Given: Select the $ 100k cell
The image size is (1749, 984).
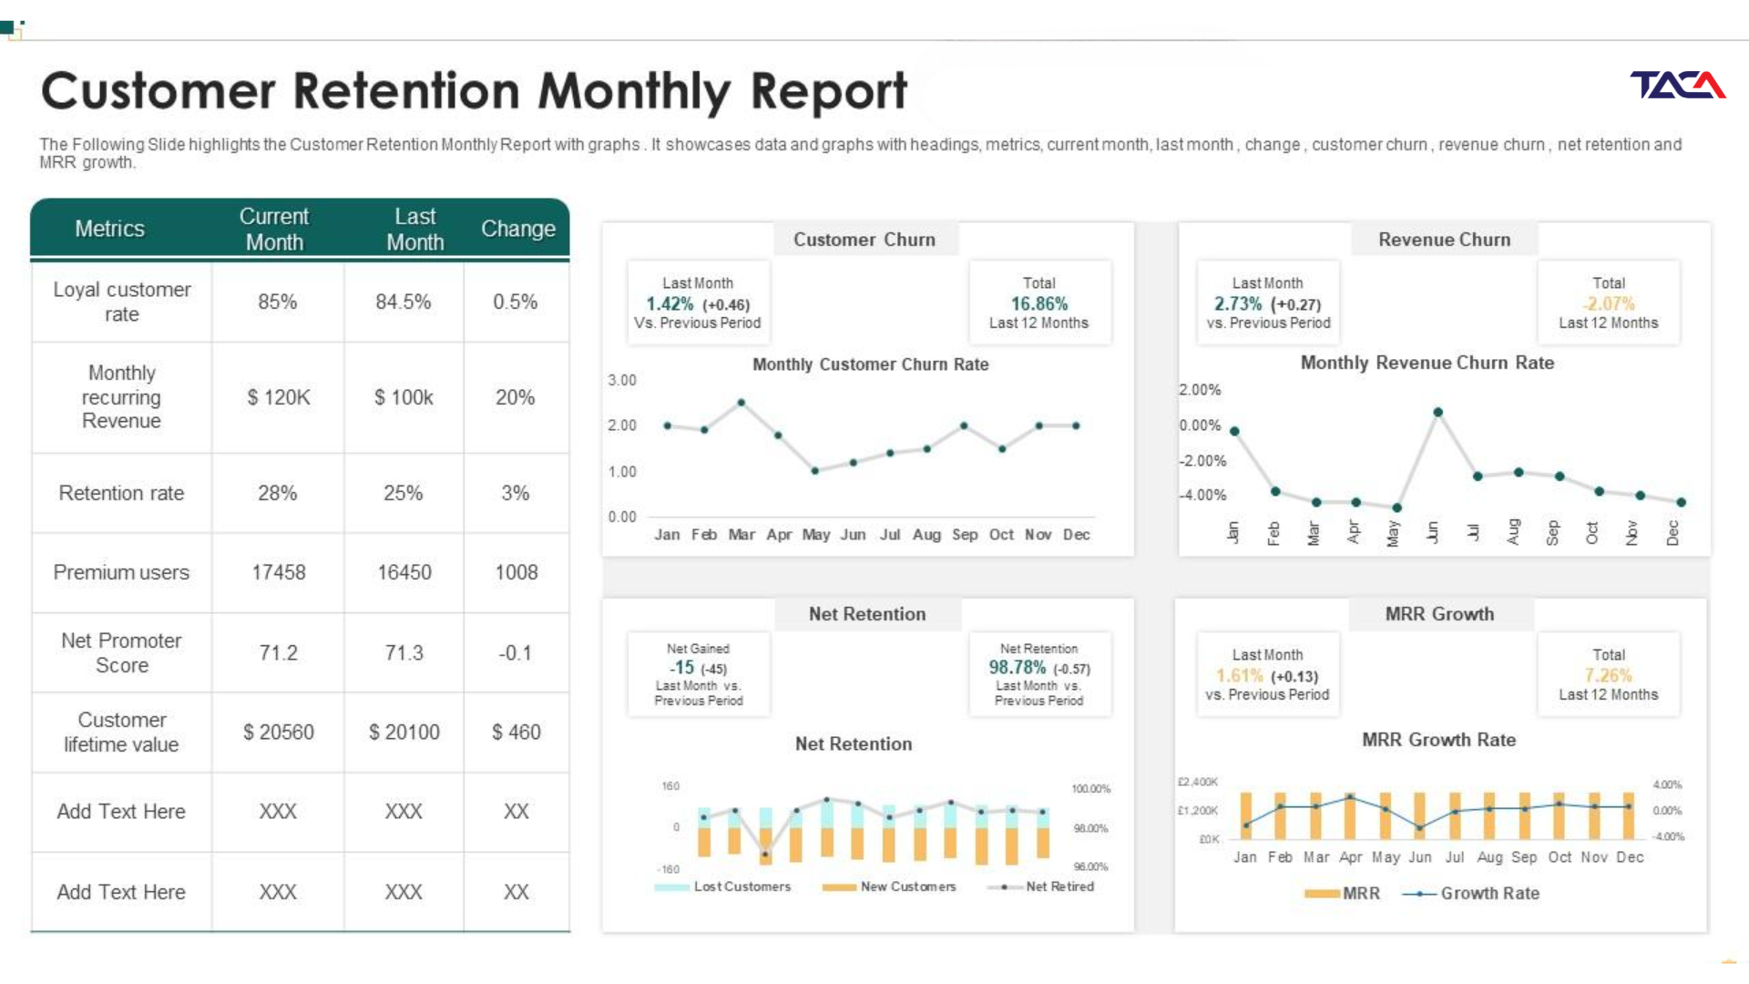Looking at the screenshot, I should [404, 397].
